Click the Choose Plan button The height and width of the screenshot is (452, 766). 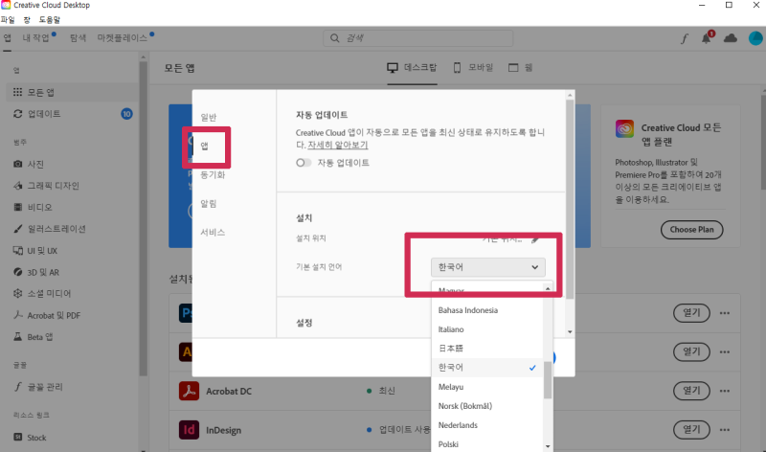[691, 230]
